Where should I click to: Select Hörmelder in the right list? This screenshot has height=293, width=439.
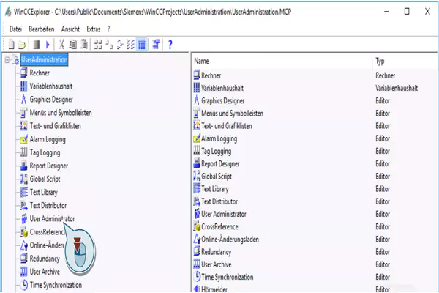pos(214,289)
